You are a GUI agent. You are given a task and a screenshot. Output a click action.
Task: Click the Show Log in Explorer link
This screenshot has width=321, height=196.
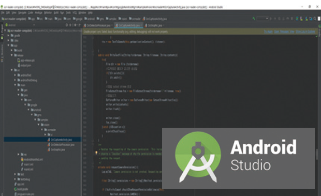305,32
